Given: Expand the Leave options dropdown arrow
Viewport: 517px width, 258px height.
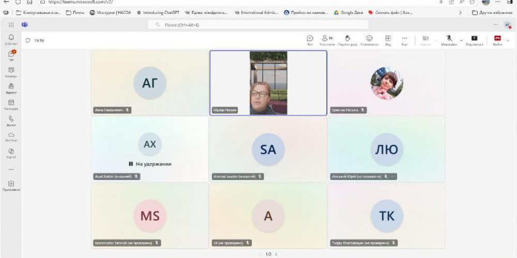Looking at the screenshot, I should [508, 40].
